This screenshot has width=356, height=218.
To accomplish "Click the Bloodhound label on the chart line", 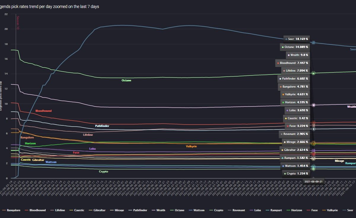I will tap(43, 111).
